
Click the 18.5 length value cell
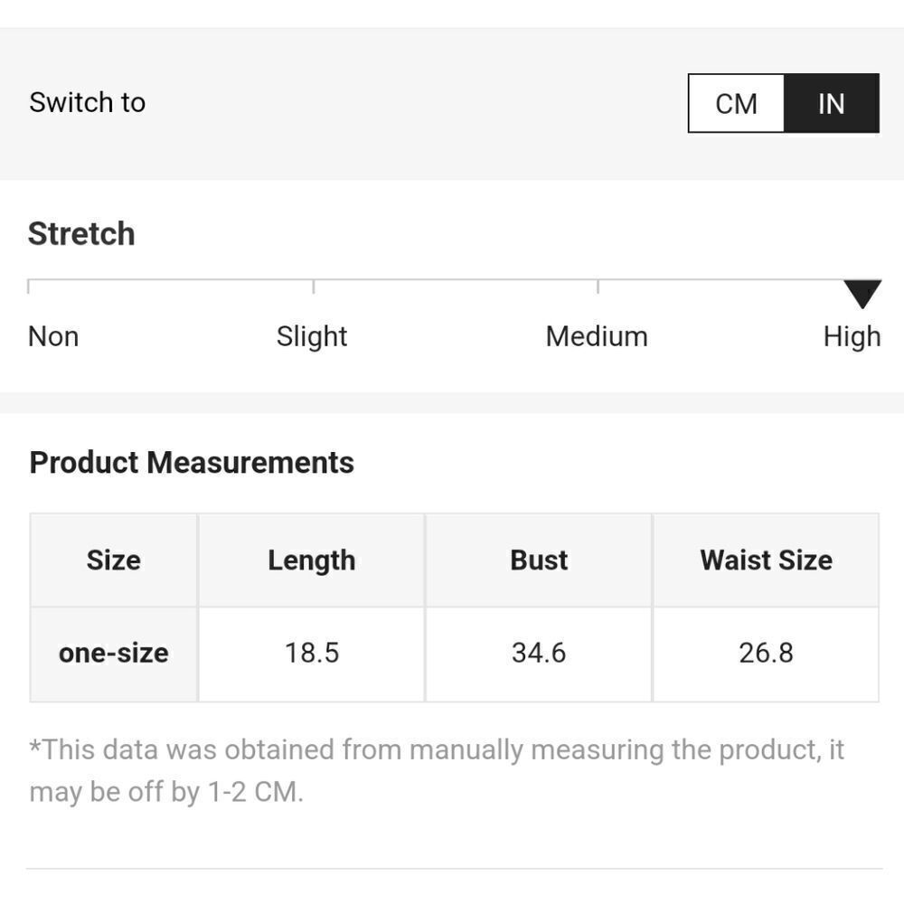[x=311, y=654]
